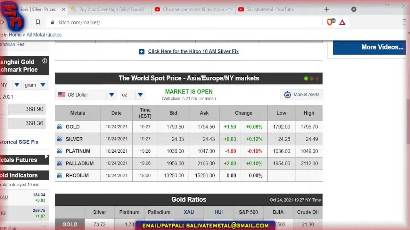Click the Brave Shields lion icon

330,22
